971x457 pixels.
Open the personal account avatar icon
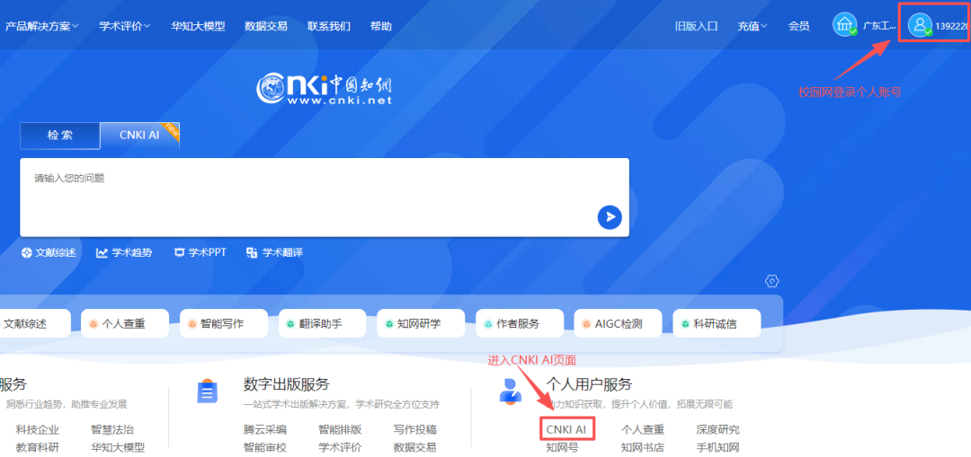(920, 25)
